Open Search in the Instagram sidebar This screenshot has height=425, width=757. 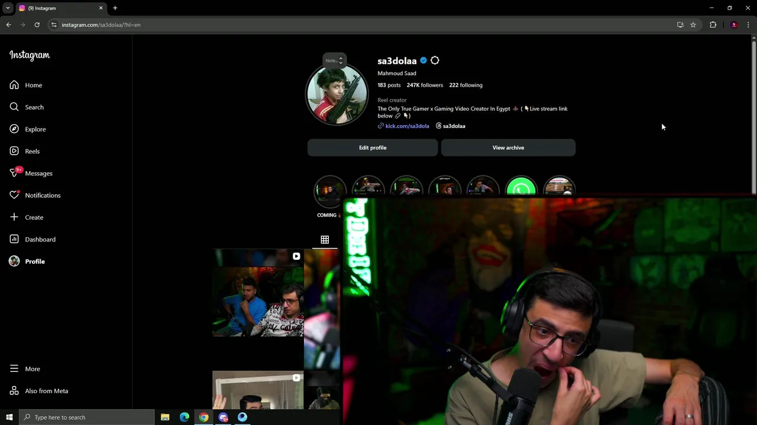pos(27,107)
